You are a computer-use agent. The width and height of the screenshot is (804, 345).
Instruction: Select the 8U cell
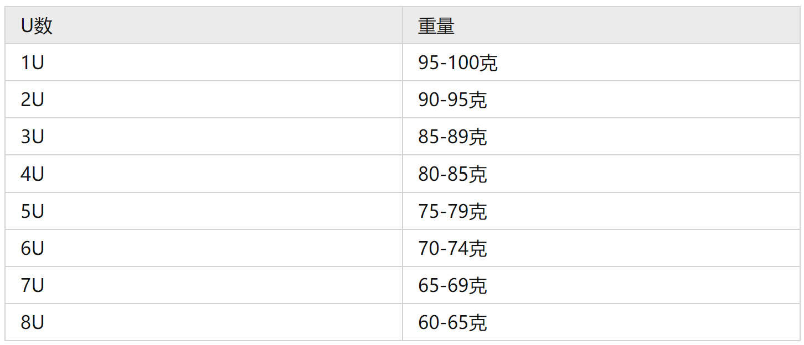[x=204, y=322]
